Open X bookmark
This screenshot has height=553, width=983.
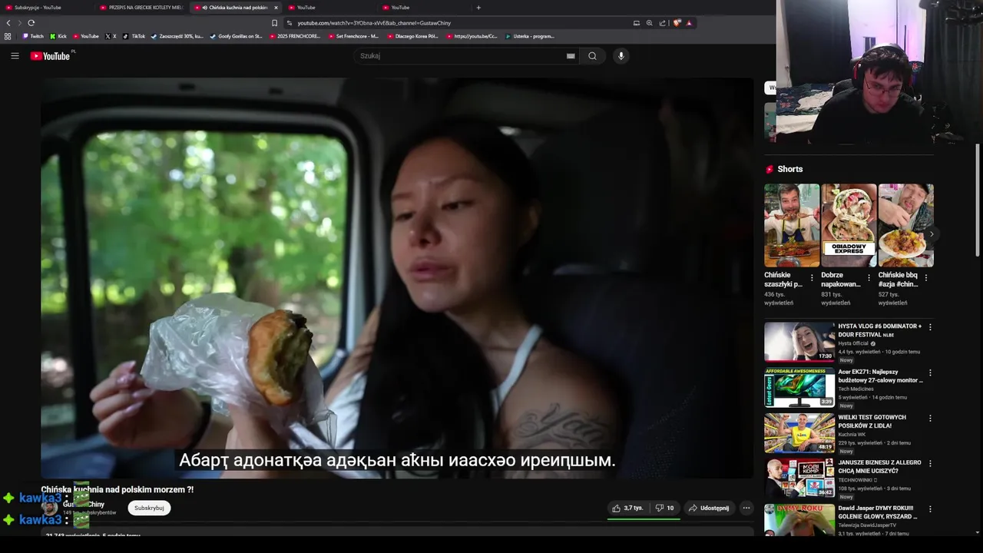tap(111, 36)
